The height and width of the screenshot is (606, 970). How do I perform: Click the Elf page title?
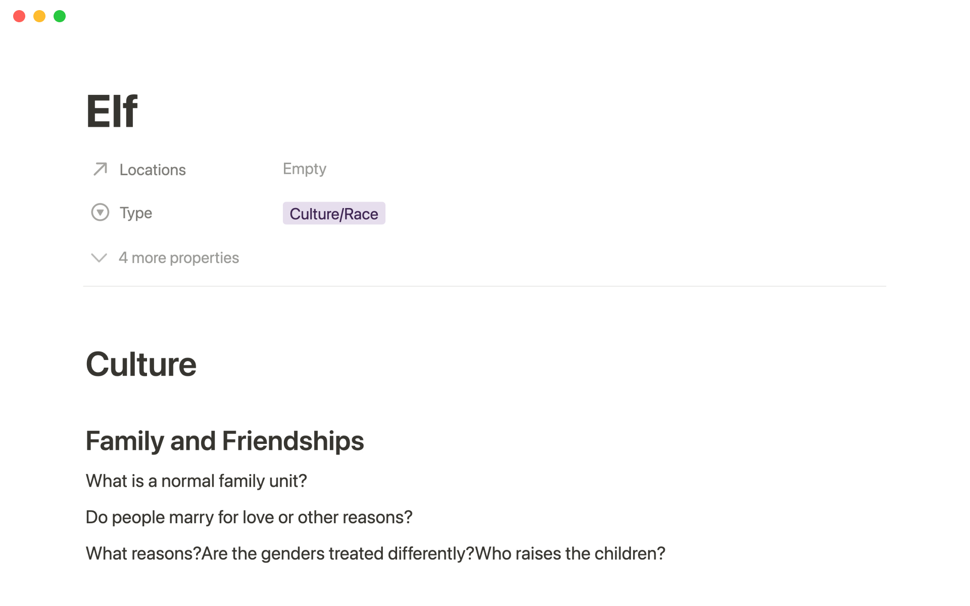click(x=112, y=112)
